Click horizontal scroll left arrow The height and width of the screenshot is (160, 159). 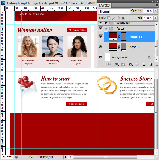click(x=70, y=157)
